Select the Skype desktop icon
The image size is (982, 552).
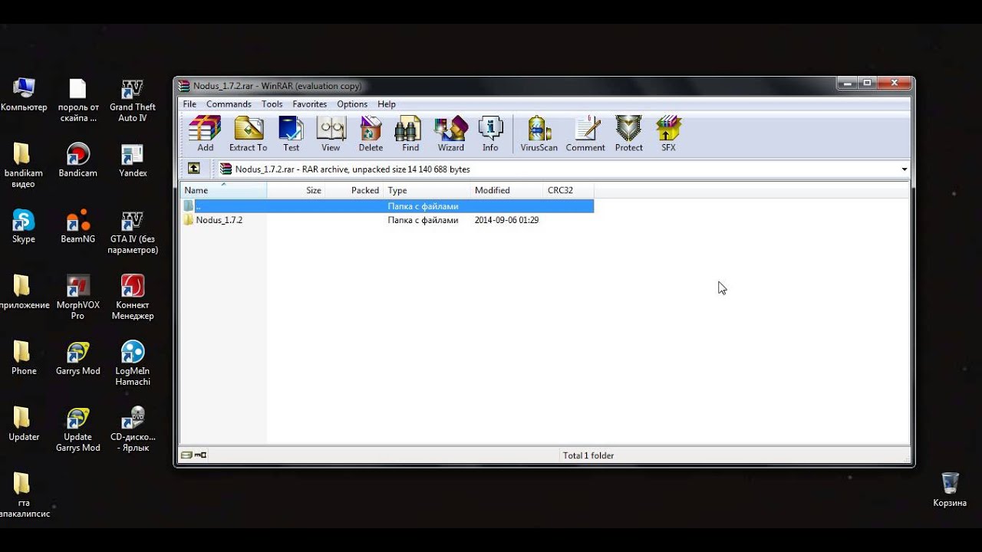[23, 225]
